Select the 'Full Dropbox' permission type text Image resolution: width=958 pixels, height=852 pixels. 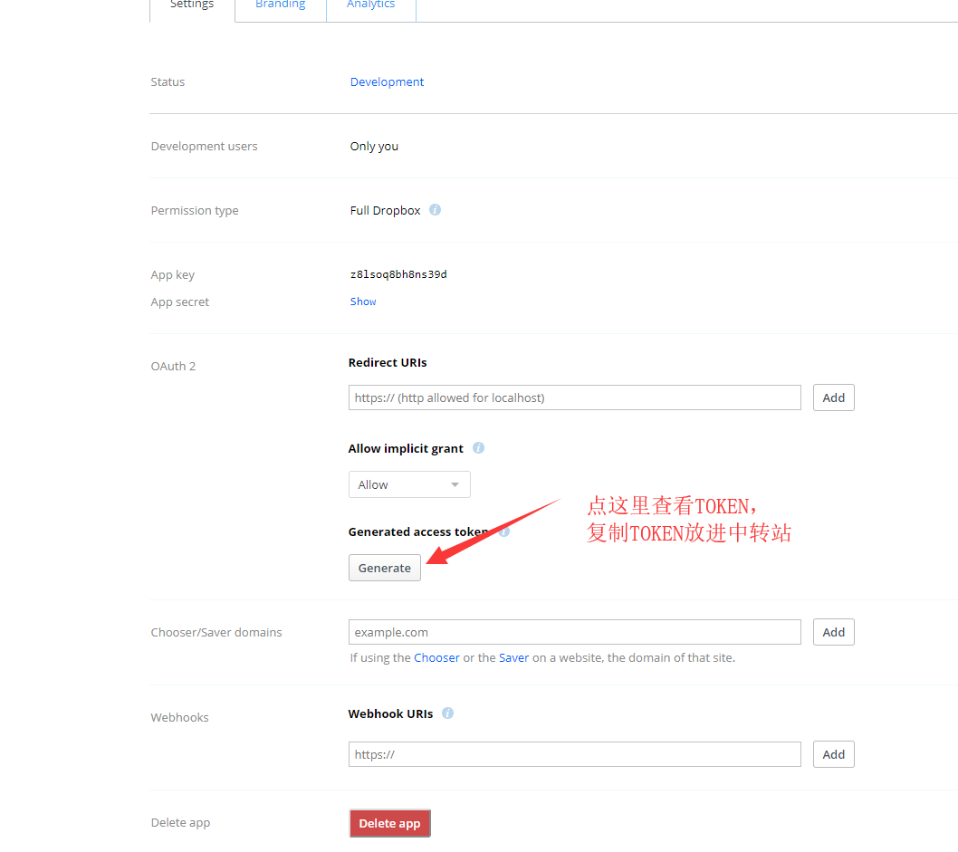pos(385,211)
